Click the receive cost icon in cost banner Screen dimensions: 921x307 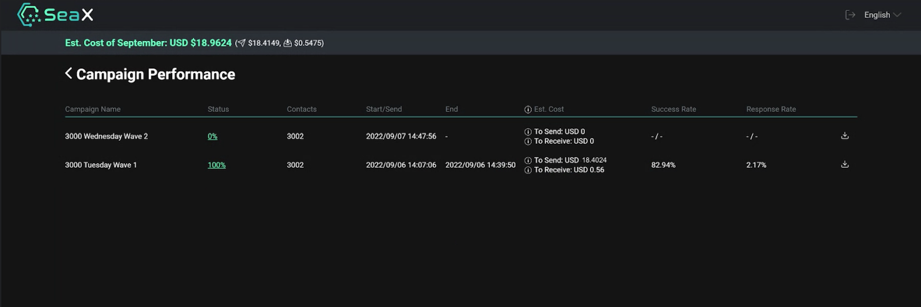point(287,43)
